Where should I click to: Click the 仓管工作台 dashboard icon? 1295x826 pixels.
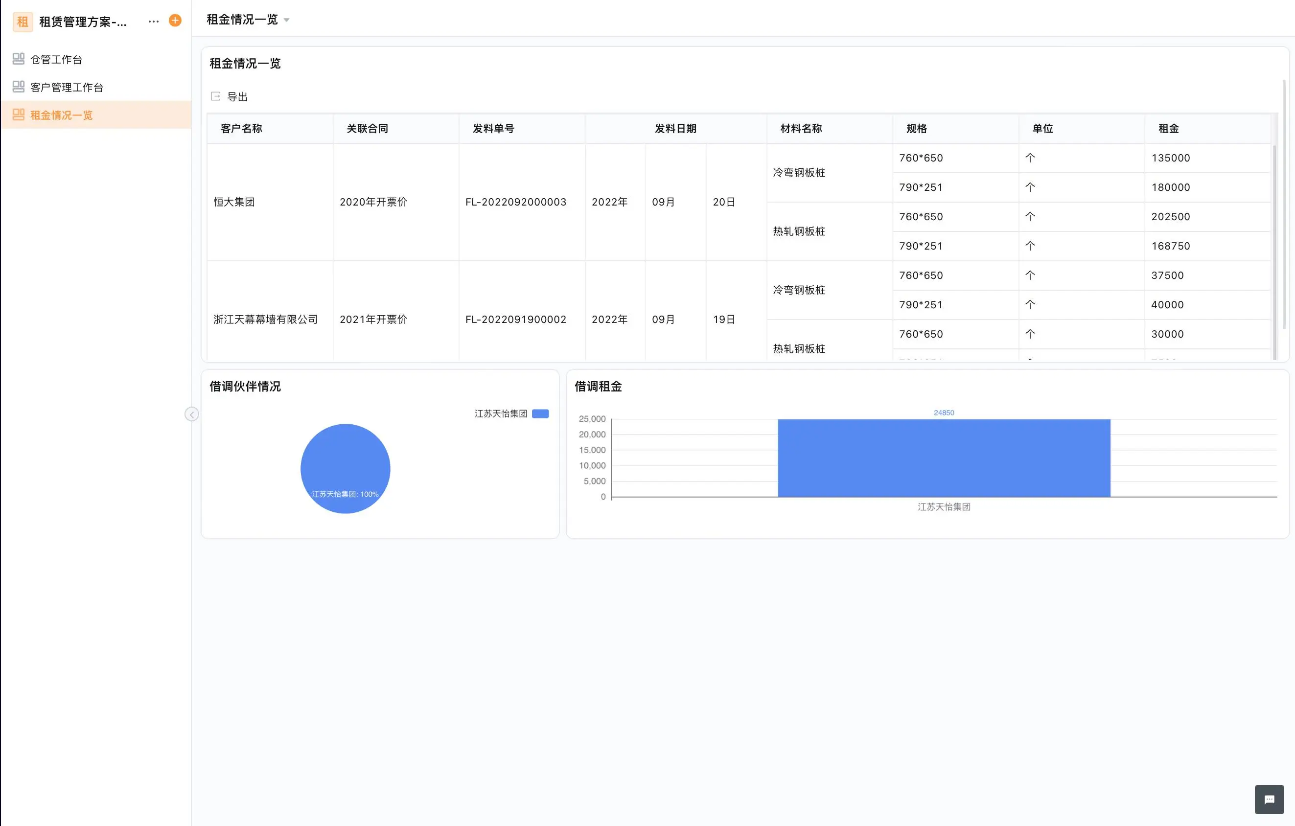[18, 59]
